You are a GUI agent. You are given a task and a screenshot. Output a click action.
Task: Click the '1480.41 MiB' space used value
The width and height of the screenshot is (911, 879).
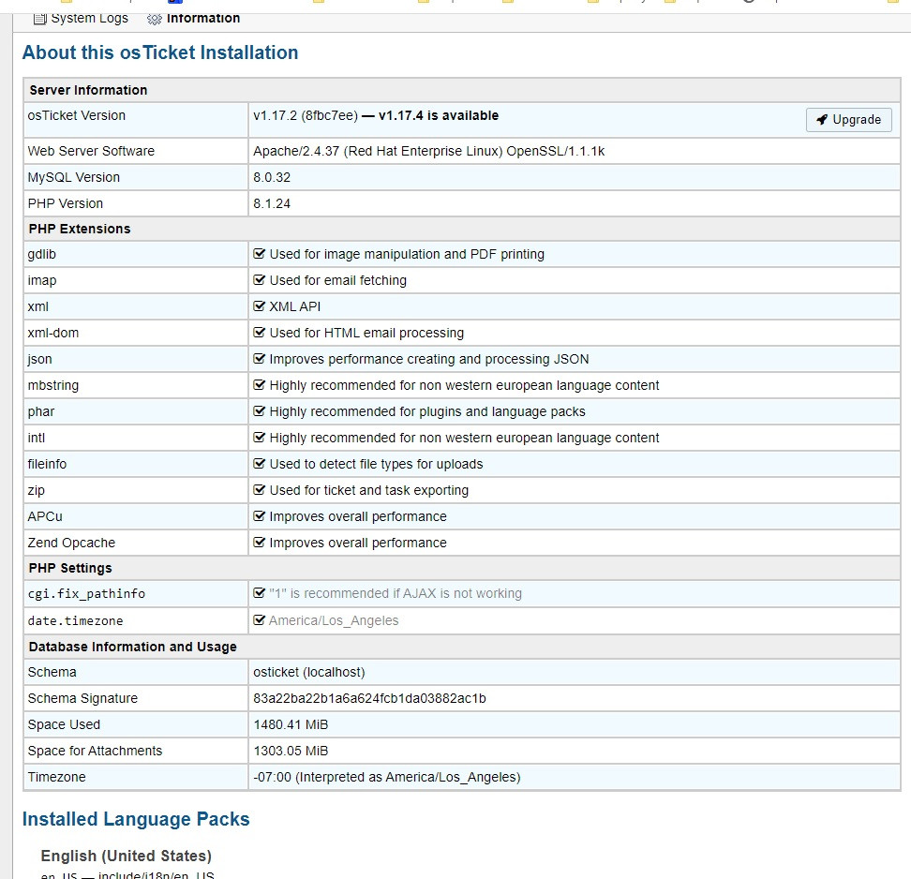291,724
